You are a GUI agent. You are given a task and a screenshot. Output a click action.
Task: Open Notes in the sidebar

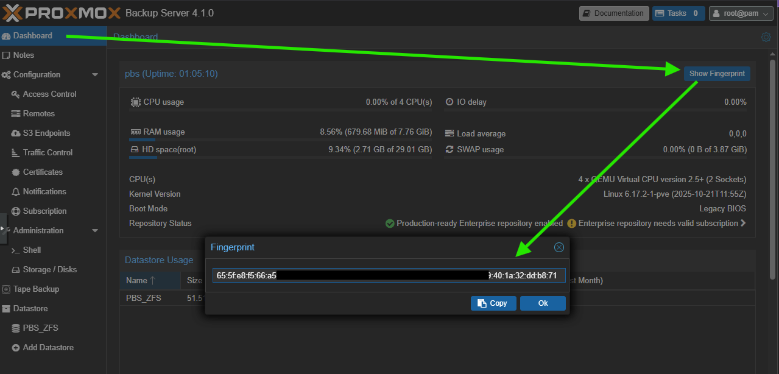(24, 55)
